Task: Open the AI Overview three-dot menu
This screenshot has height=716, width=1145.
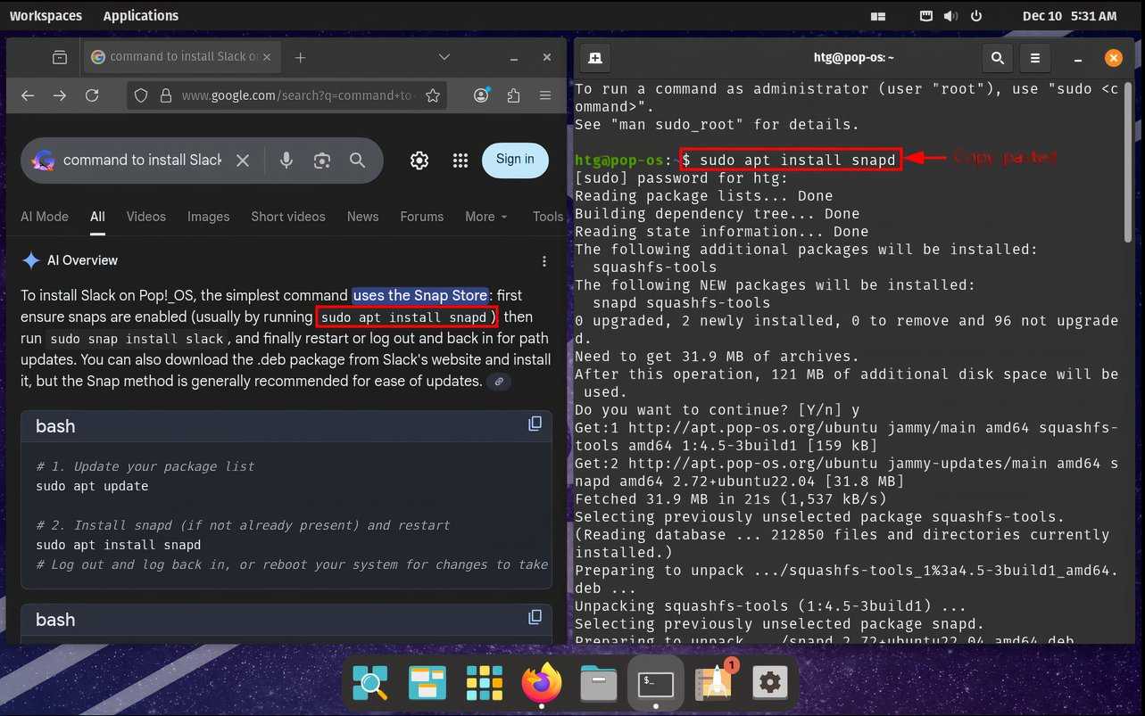Action: point(543,260)
